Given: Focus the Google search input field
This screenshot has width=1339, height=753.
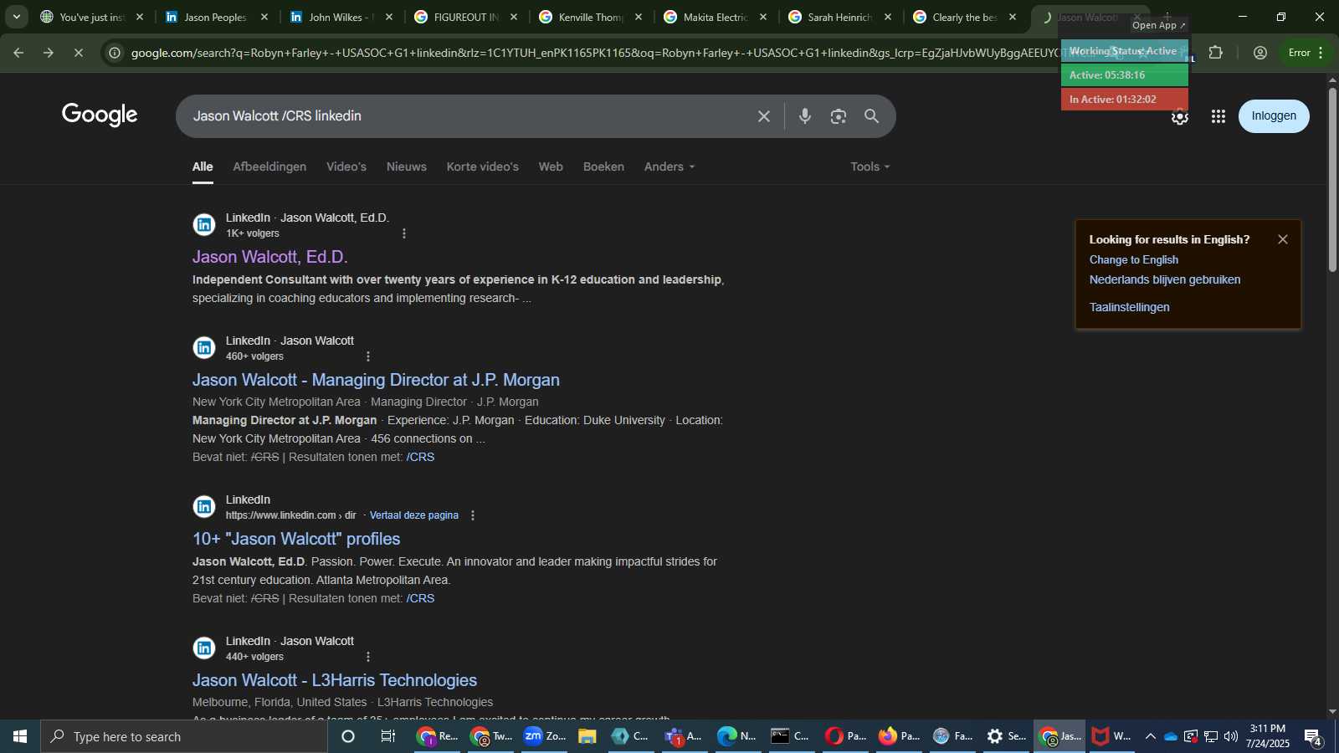Looking at the screenshot, I should (469, 116).
